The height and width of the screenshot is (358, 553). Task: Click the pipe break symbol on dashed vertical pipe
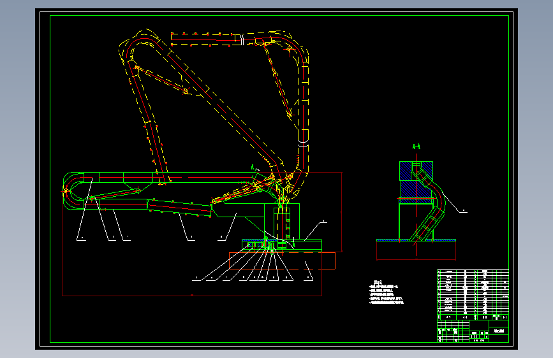303,143
